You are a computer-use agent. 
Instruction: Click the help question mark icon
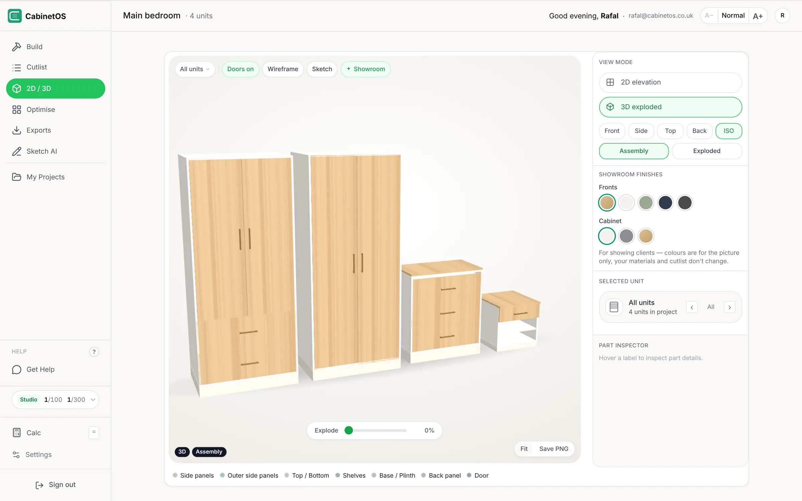94,352
